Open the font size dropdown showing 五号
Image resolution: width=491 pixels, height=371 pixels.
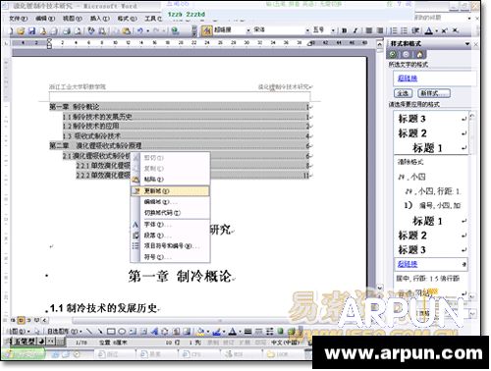333,30
